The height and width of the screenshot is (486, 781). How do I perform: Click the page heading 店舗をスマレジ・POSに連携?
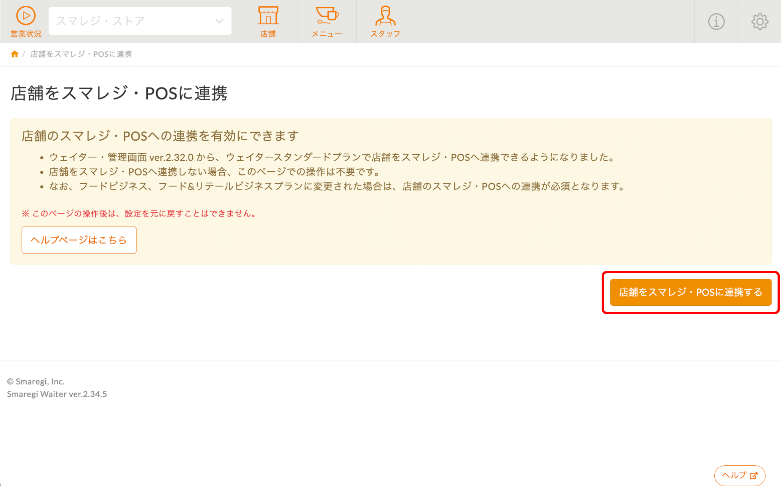pos(119,93)
